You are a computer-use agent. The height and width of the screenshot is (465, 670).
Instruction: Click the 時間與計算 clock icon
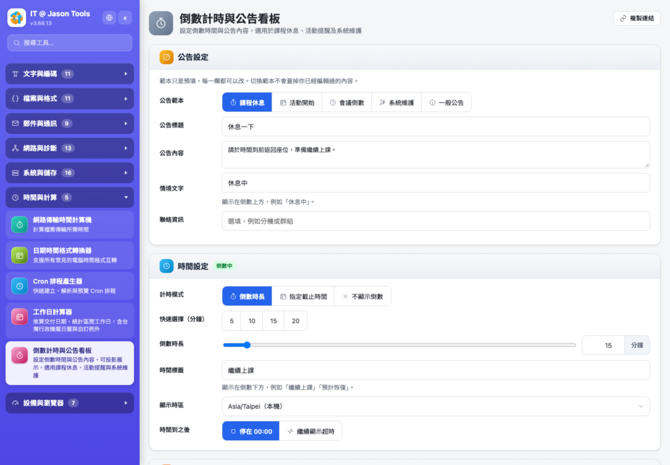tap(16, 198)
